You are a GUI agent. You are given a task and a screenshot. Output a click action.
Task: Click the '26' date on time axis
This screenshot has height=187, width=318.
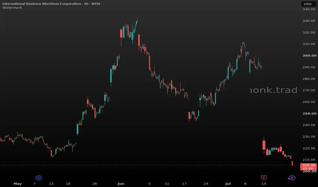point(95,184)
